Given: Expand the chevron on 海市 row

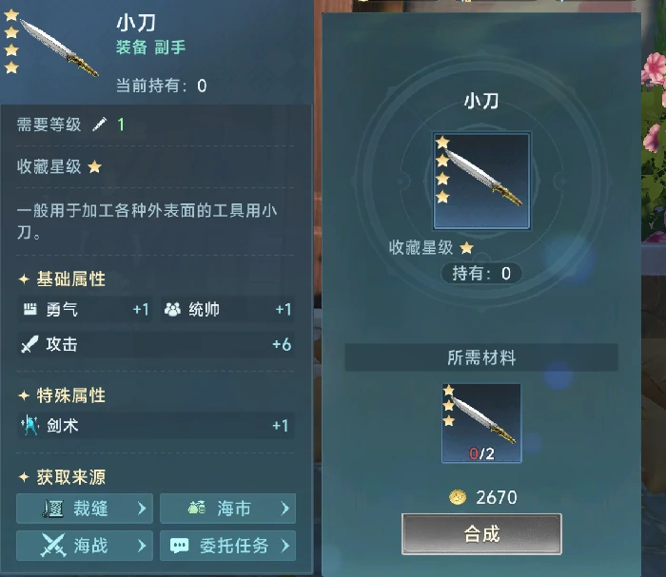Looking at the screenshot, I should [285, 509].
